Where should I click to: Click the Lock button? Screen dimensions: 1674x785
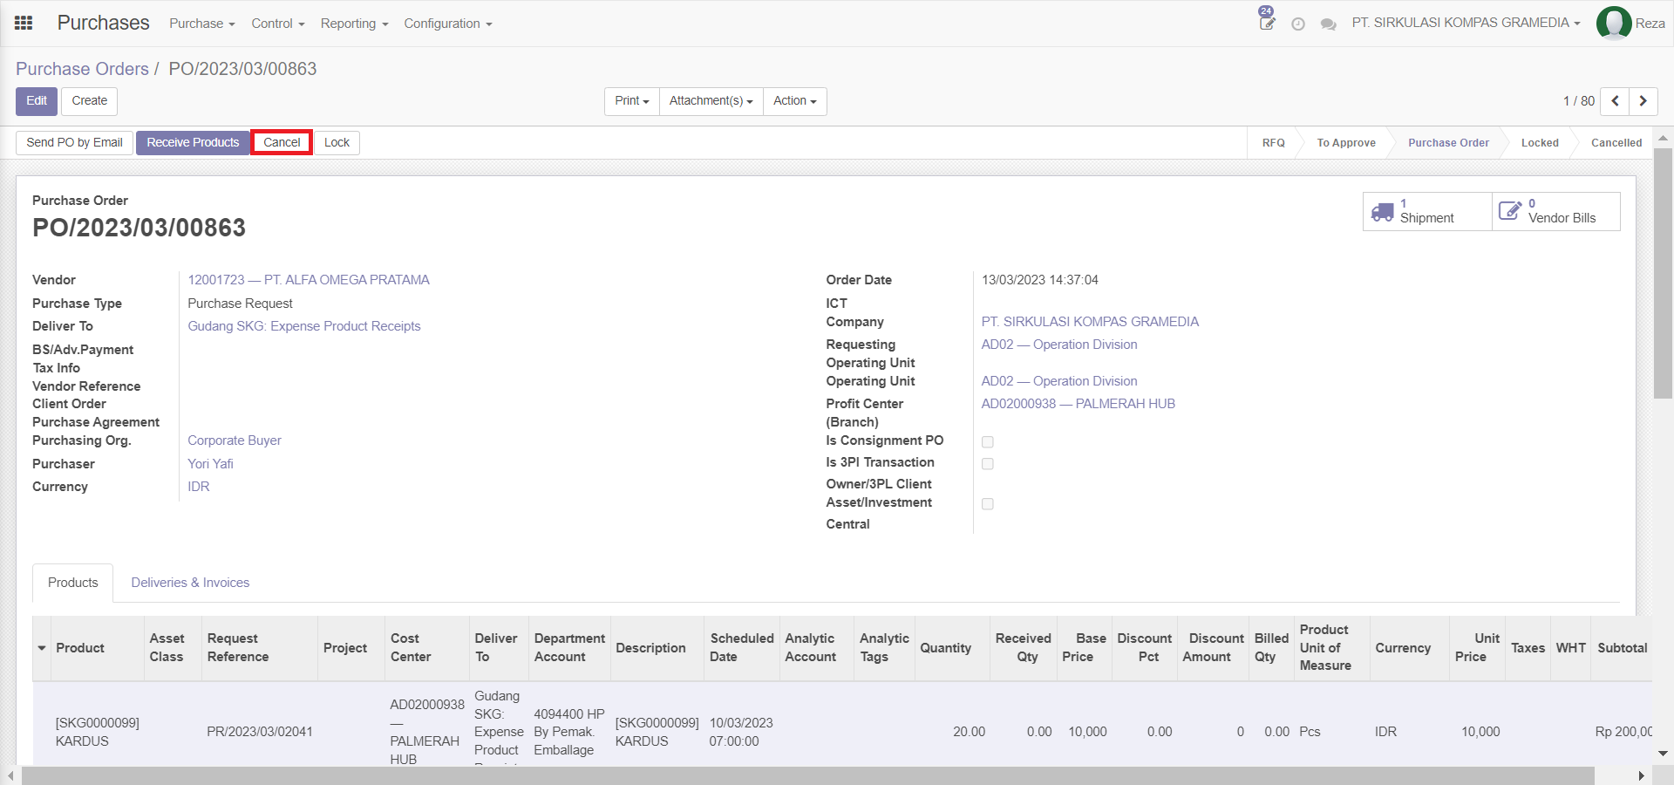[337, 143]
